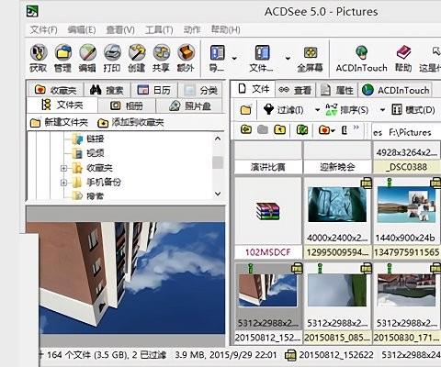The height and width of the screenshot is (367, 441).
Task: Switch to the 日历 tab
Action: 153,90
